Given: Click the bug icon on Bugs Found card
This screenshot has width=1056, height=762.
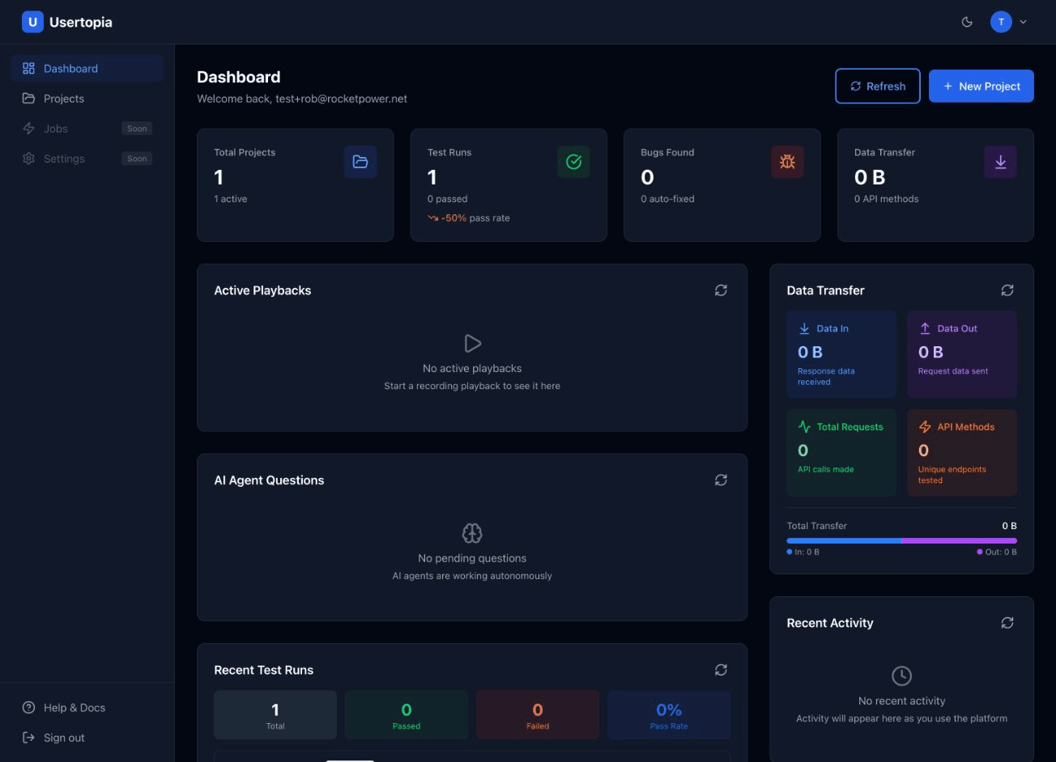Looking at the screenshot, I should pyautogui.click(x=786, y=162).
